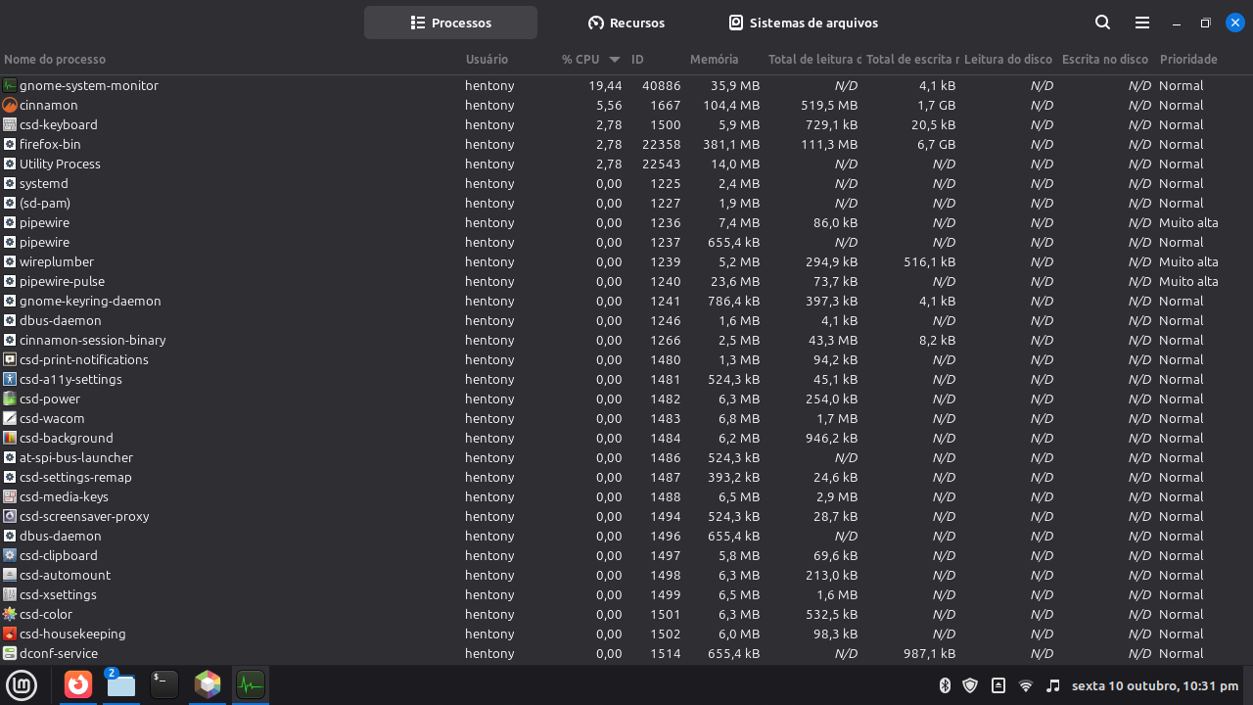The height and width of the screenshot is (705, 1253).
Task: Select the Processos tab
Action: click(x=450, y=23)
